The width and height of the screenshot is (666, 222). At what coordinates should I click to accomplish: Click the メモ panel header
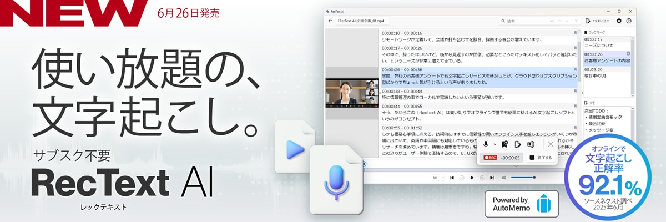coord(589,103)
